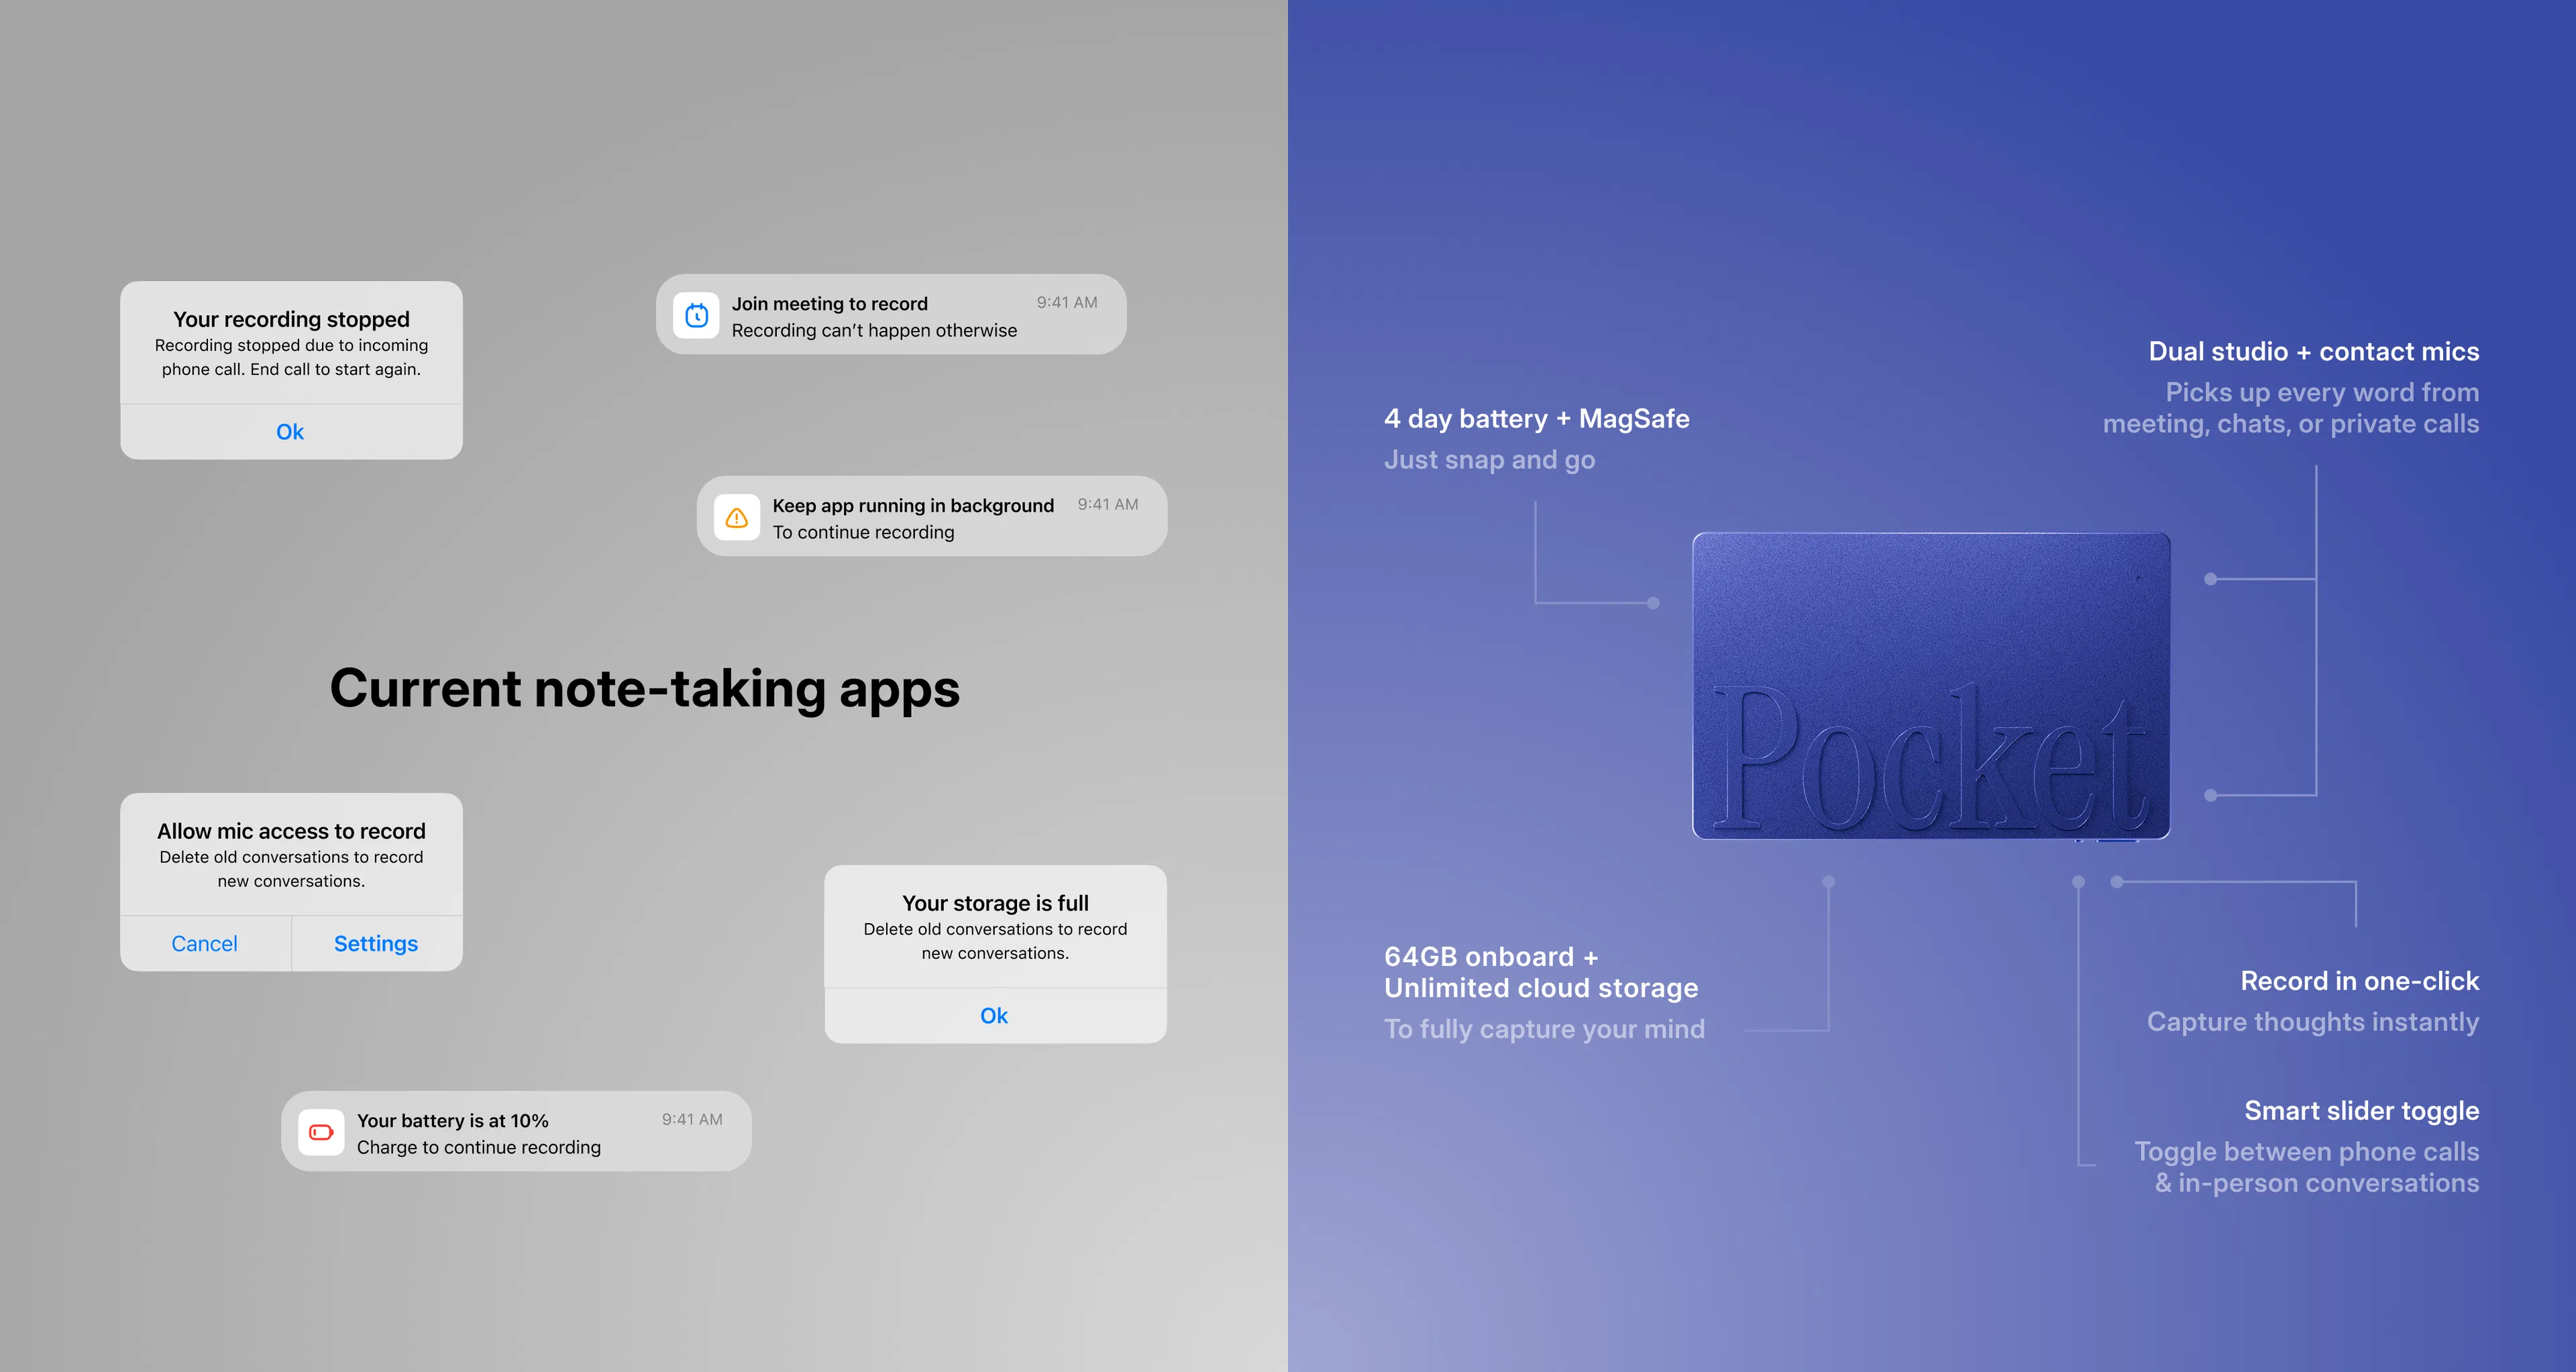Click the Your storage is full alert title

pyautogui.click(x=995, y=903)
